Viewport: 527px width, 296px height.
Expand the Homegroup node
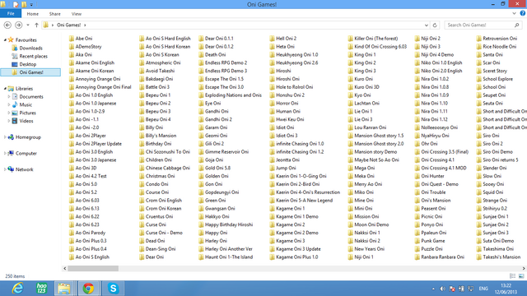tap(5, 137)
